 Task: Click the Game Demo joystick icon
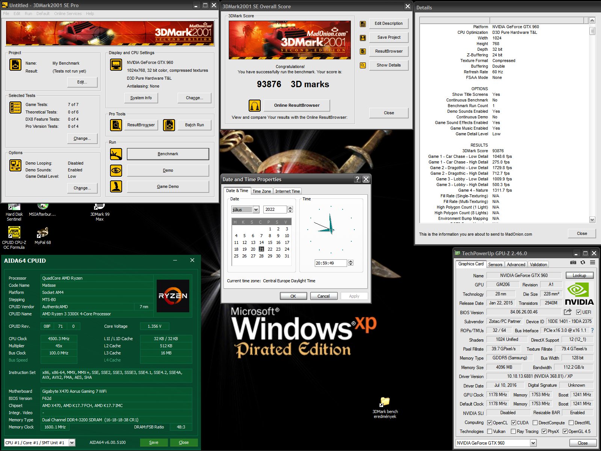pyautogui.click(x=116, y=186)
